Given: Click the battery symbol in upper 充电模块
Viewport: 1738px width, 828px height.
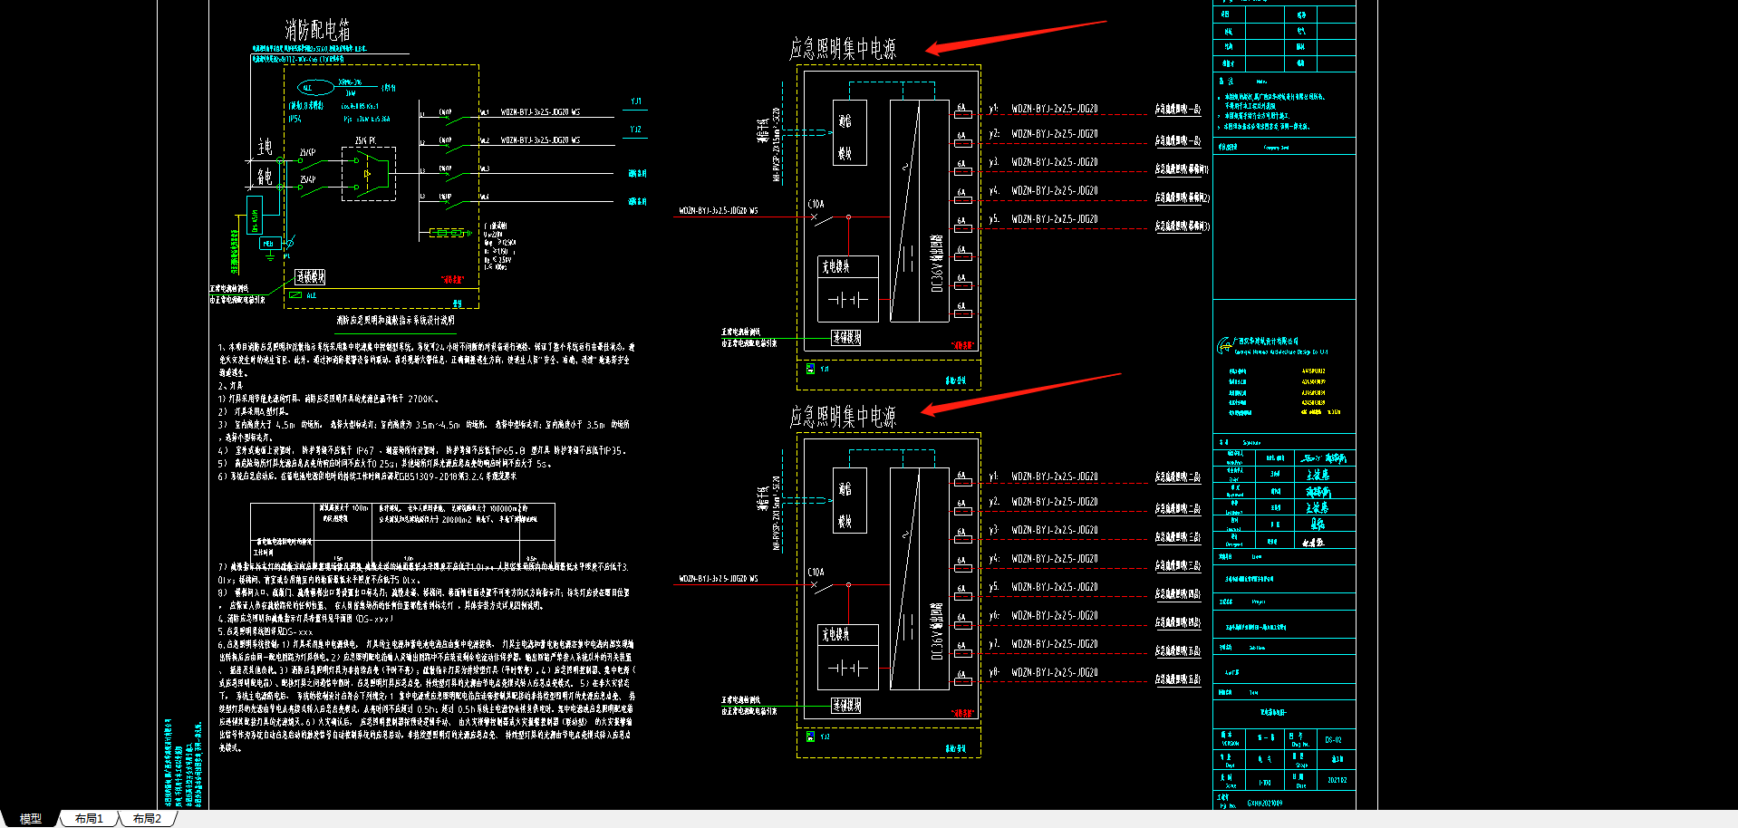Looking at the screenshot, I should [x=848, y=300].
